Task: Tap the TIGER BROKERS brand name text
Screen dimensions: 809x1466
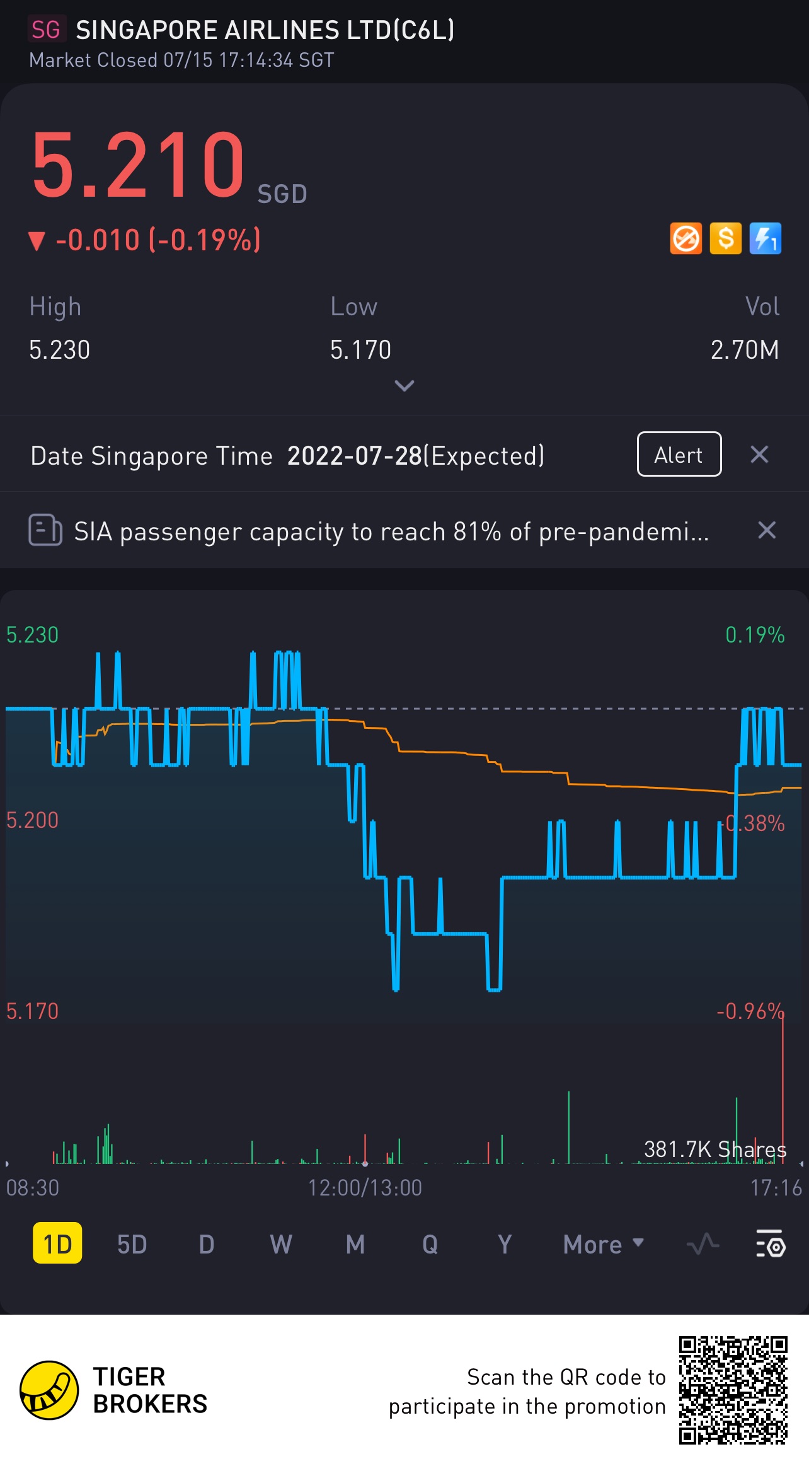Action: 150,1390
